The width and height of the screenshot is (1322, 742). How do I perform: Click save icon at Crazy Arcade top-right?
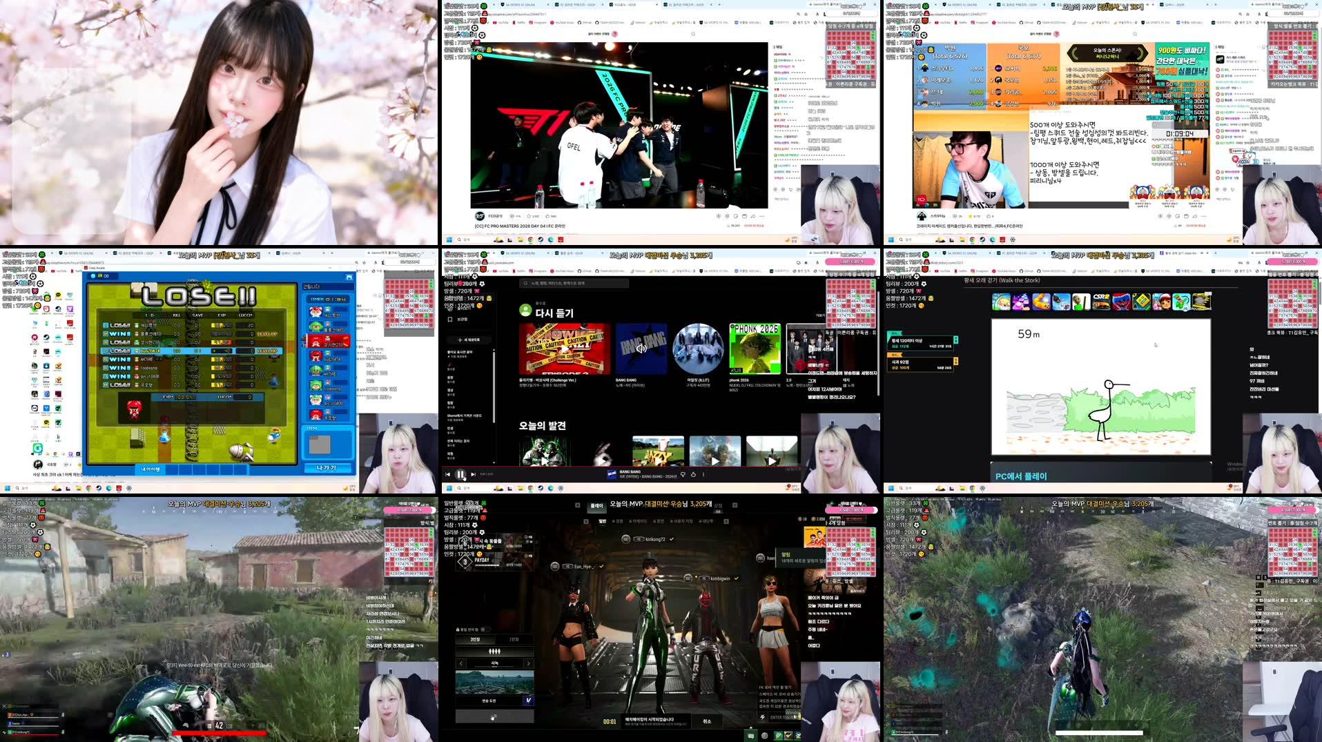tap(349, 277)
